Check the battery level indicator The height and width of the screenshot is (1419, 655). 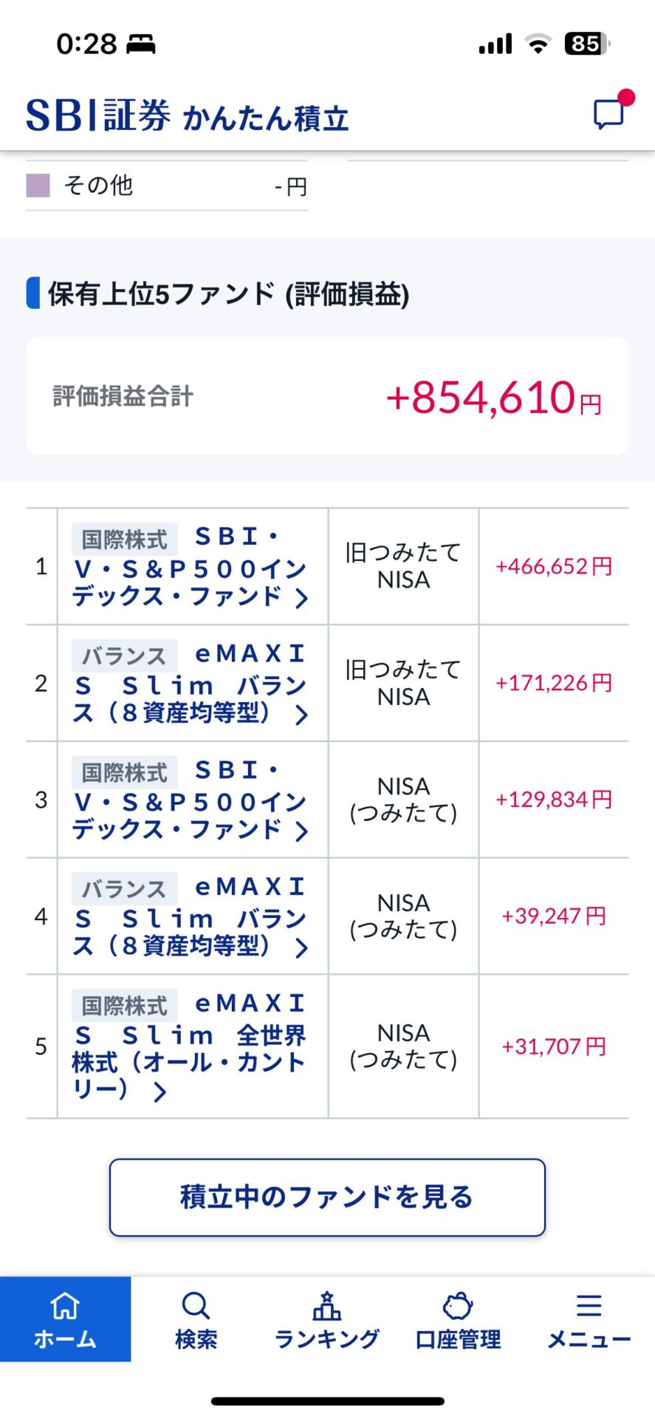pyautogui.click(x=586, y=44)
